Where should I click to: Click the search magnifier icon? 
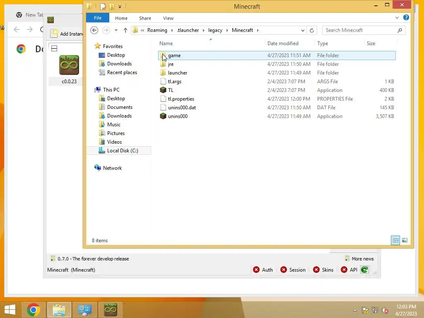tap(400, 30)
